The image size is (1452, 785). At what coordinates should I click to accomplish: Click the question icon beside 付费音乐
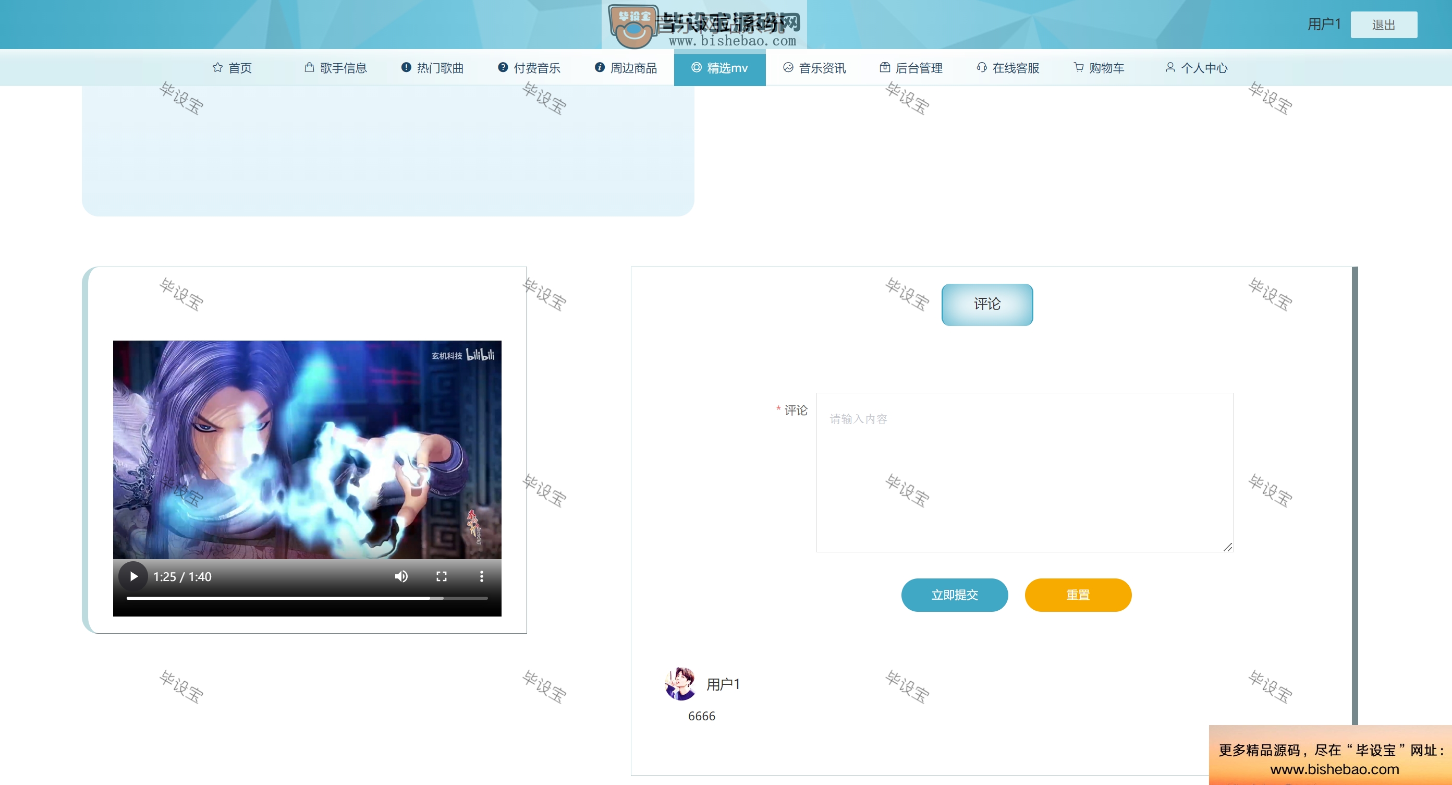point(503,68)
